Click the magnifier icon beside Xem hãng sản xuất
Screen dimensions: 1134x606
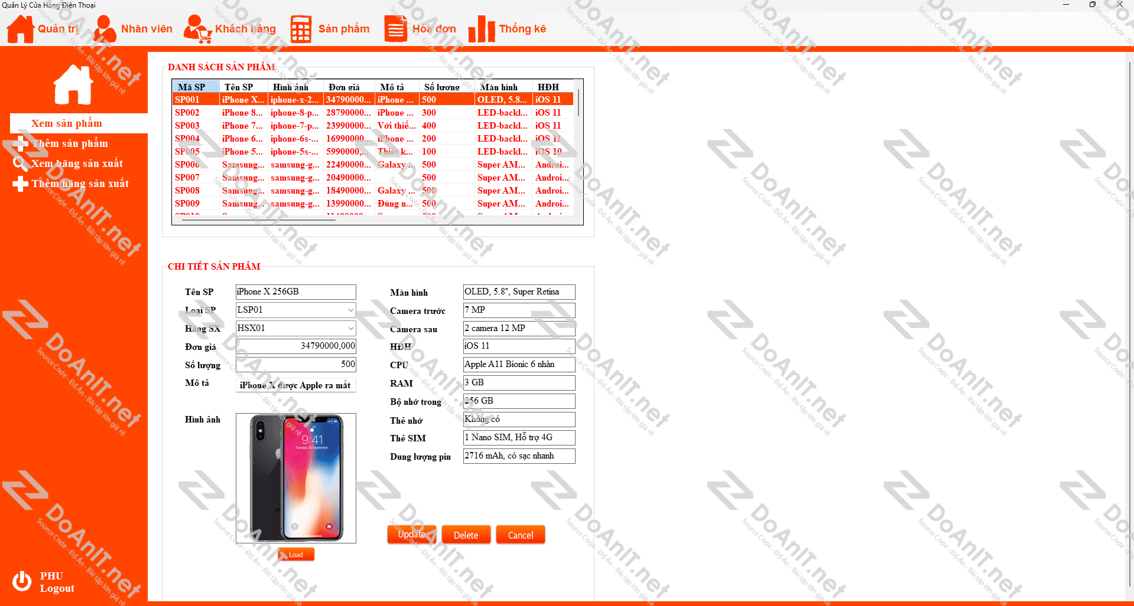[x=20, y=163]
